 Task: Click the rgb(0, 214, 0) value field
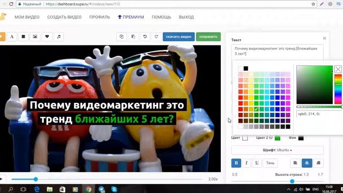(x=319, y=114)
